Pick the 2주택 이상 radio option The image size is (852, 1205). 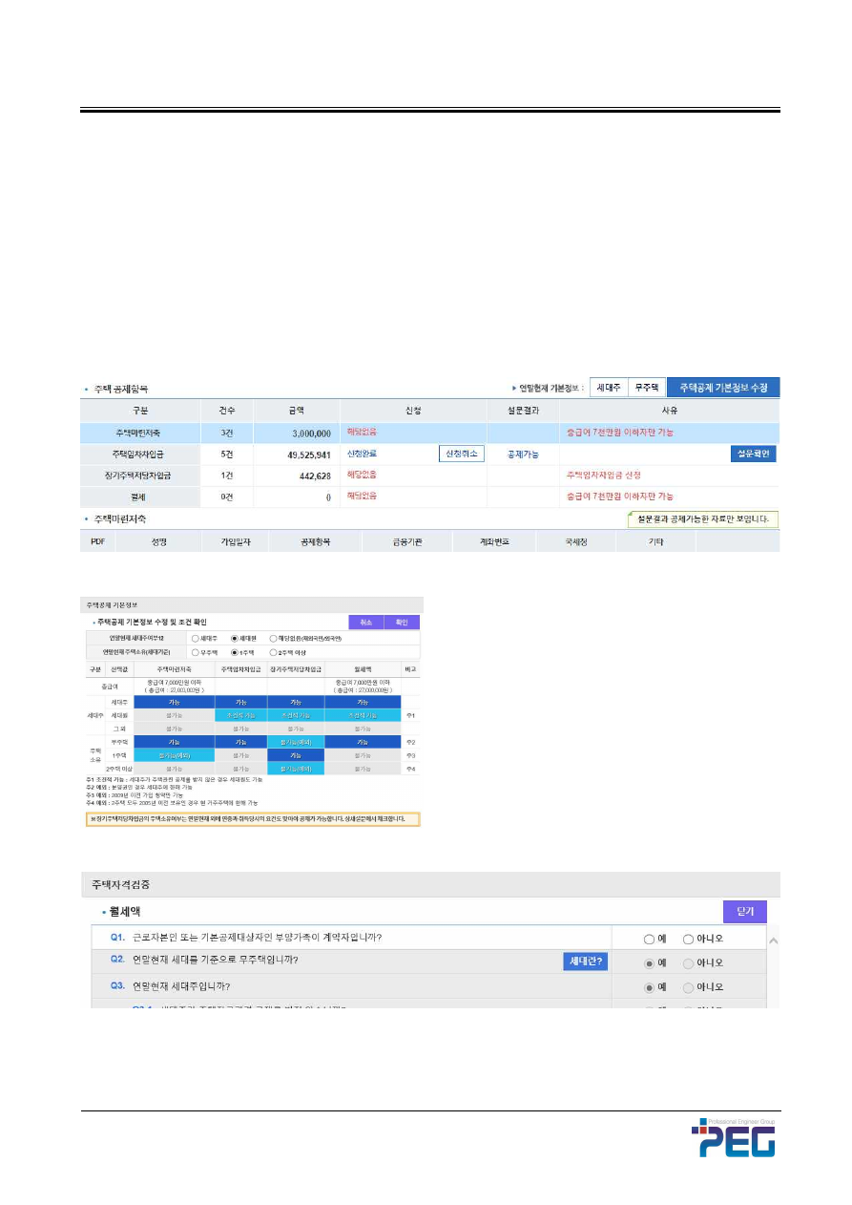point(274,652)
